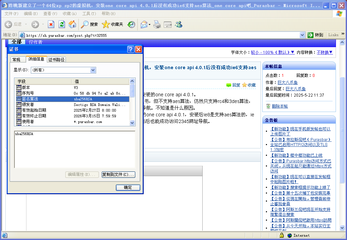
Task: Open the Back button history dropdown arrow
Action: 26,24
